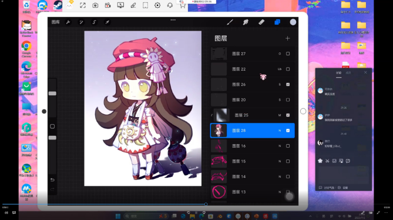The height and width of the screenshot is (220, 393).
Task: Open blend mode M of 图层 25
Action: point(280,115)
